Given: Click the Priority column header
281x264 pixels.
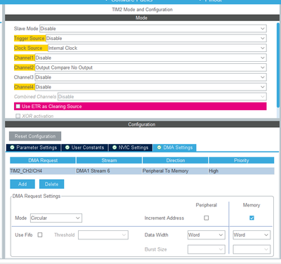Looking at the screenshot, I should [242, 160].
